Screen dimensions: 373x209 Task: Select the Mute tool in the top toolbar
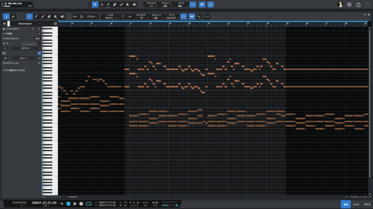coord(127,5)
